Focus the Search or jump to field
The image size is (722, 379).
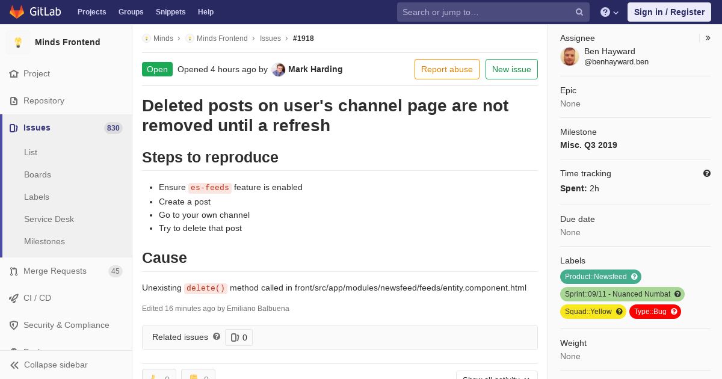[x=493, y=12]
